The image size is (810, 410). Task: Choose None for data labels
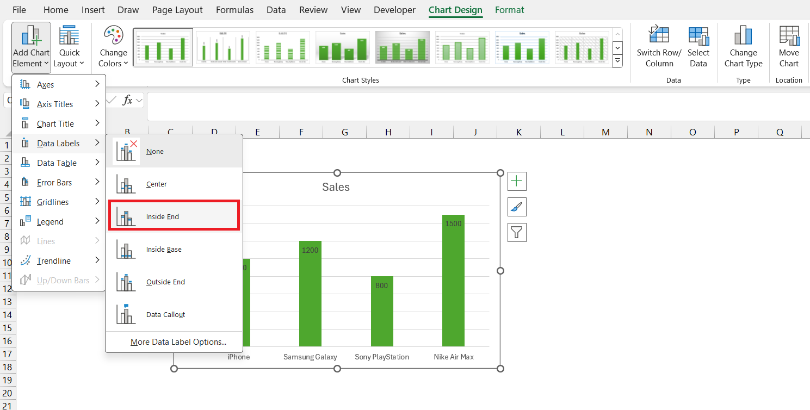click(x=174, y=151)
